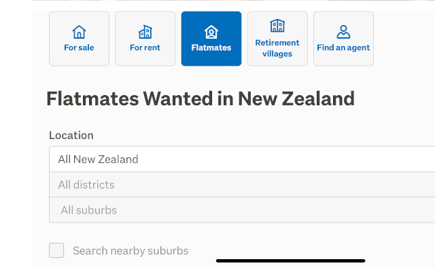Click the Location field label
435x268 pixels.
point(71,136)
